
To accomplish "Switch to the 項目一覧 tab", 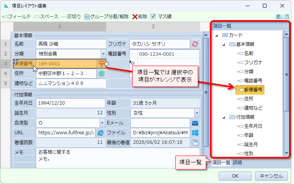I will [221, 162].
